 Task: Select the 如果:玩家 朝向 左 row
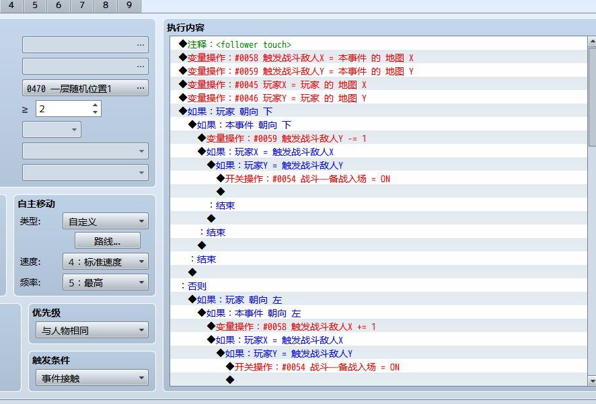(x=379, y=300)
